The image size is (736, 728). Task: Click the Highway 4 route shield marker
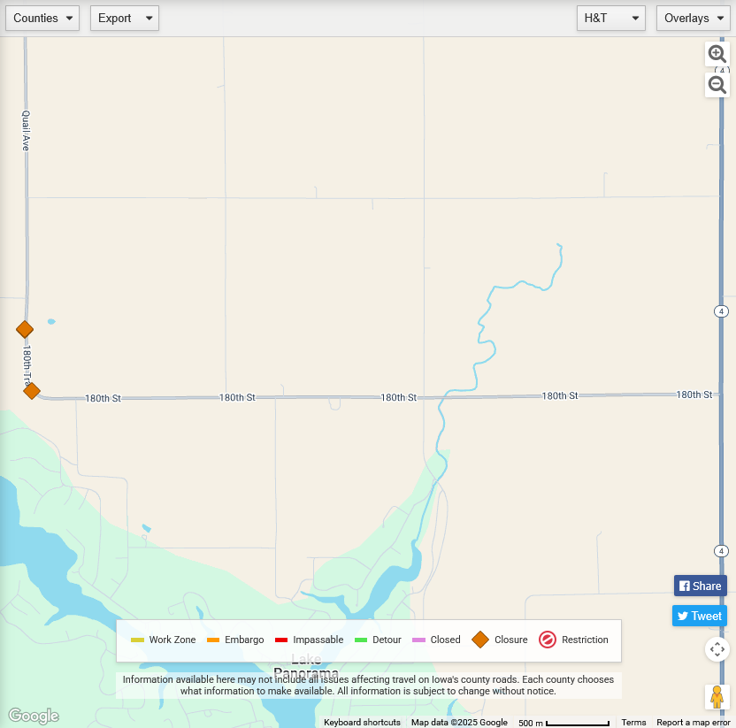click(x=722, y=311)
